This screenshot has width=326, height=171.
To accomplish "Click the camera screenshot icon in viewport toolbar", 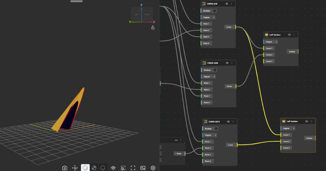I will (x=65, y=168).
